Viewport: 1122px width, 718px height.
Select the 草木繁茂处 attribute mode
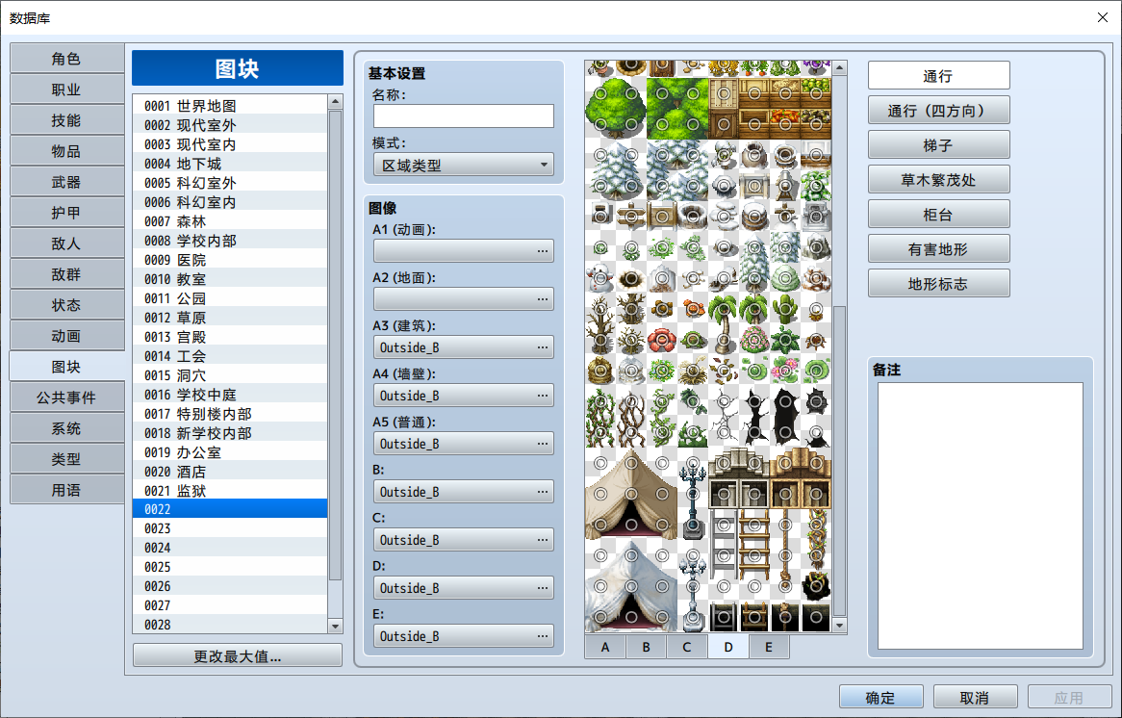(939, 180)
